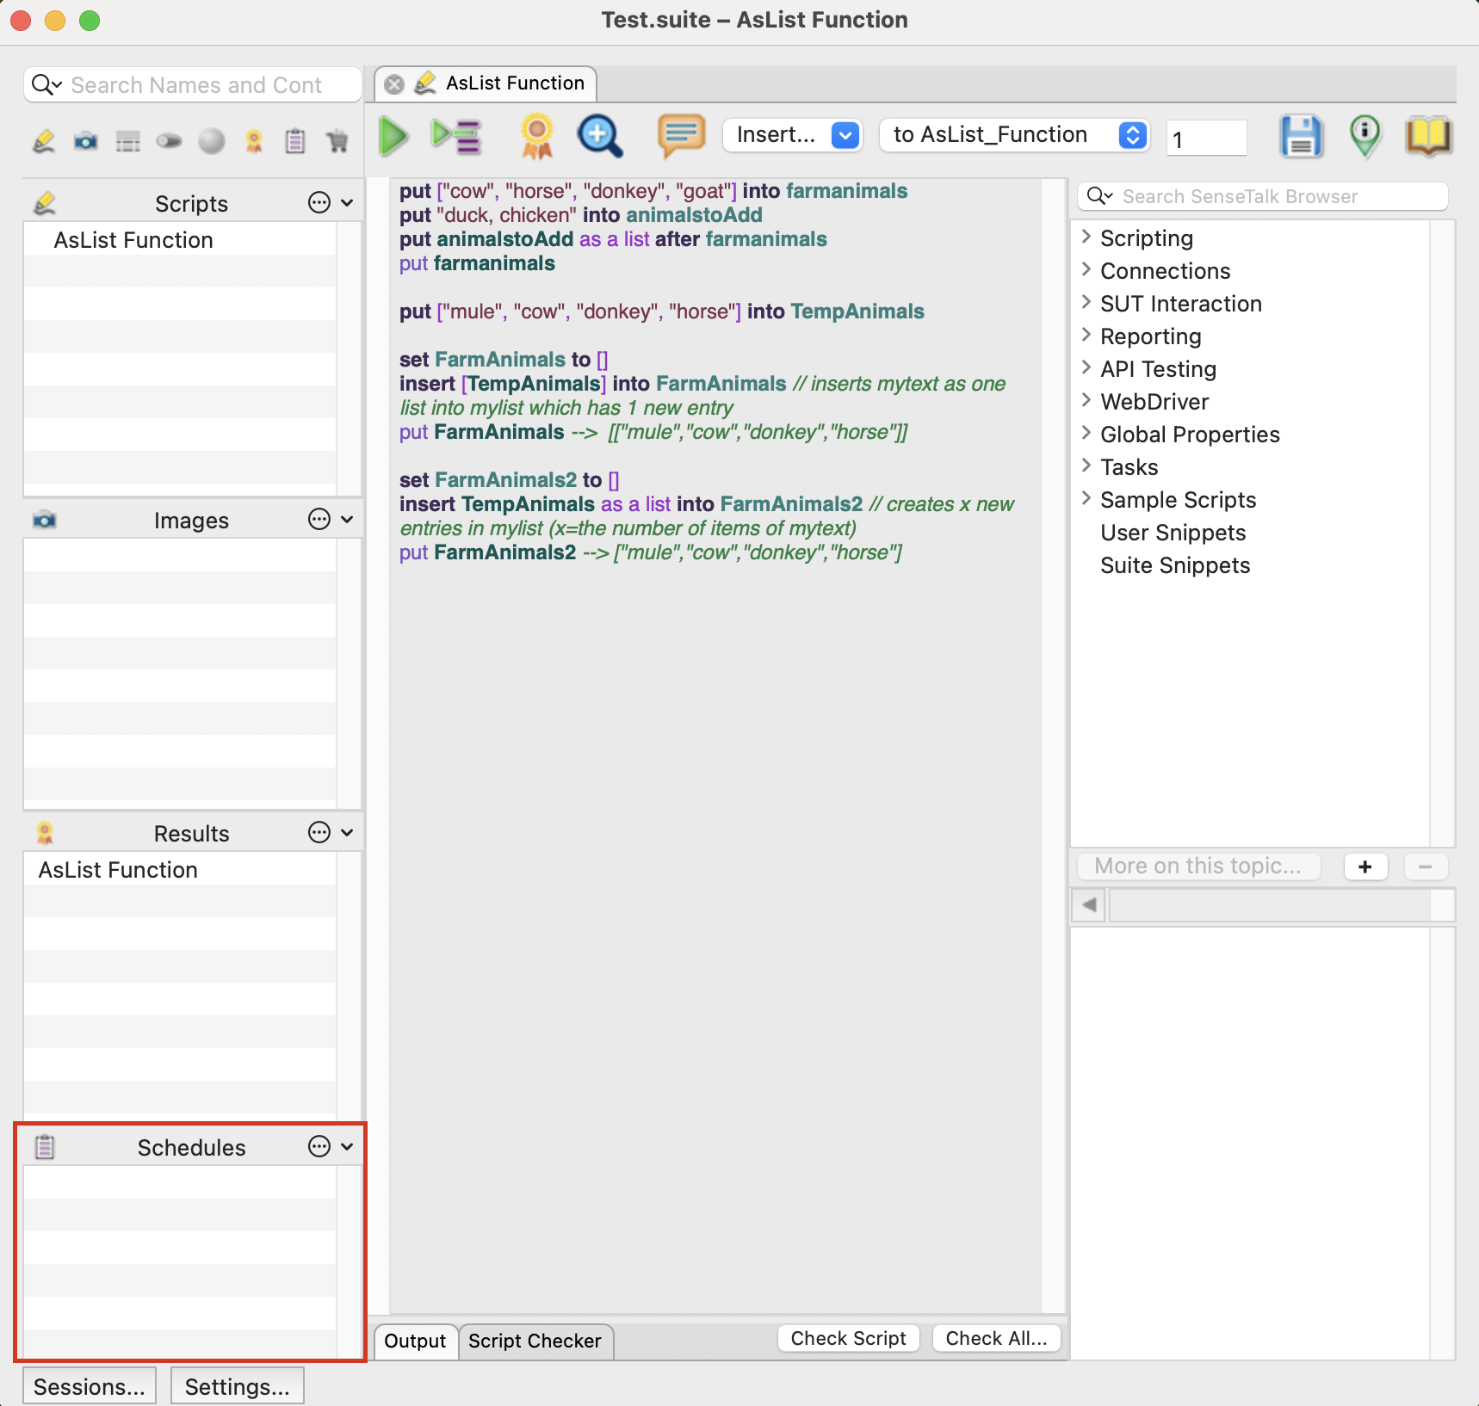This screenshot has height=1406, width=1479.
Task: Open the Insert... dropdown menu
Action: click(793, 135)
